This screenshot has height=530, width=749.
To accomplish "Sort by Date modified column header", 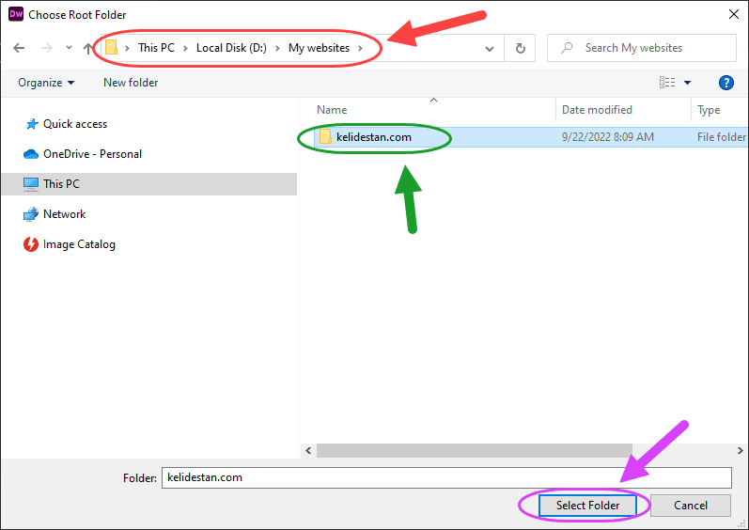I will click(x=597, y=110).
